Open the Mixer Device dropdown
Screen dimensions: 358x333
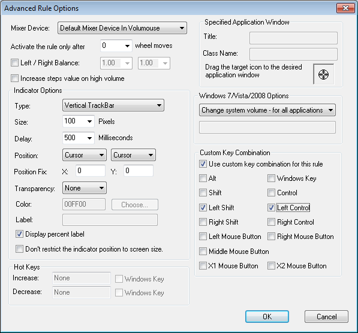point(122,28)
